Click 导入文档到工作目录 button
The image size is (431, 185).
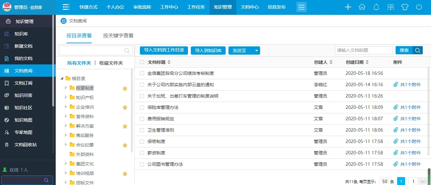click(164, 50)
